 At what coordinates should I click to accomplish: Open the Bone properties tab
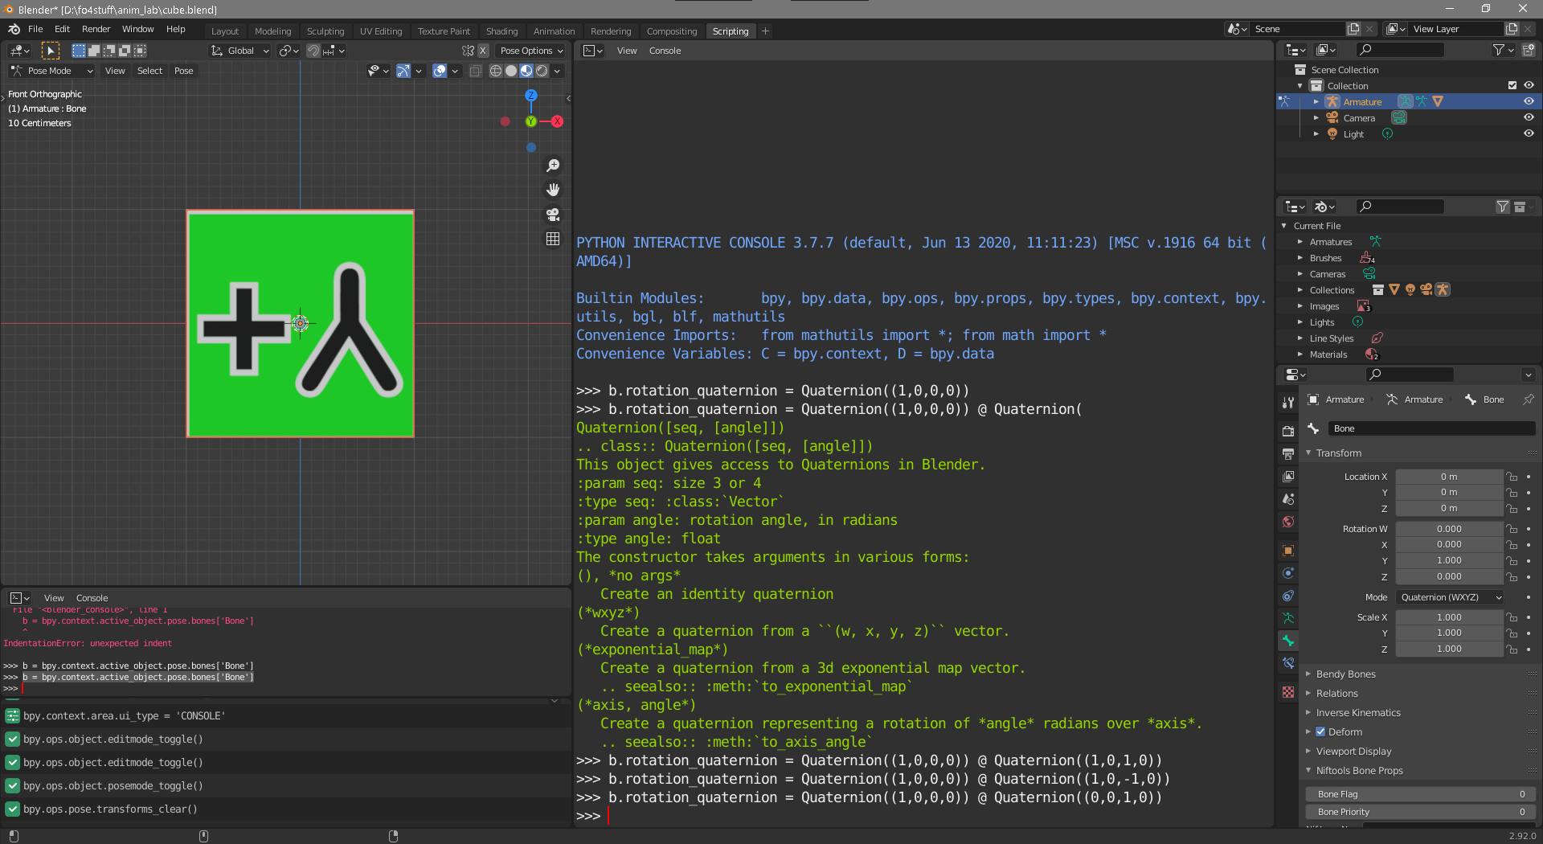(1288, 641)
